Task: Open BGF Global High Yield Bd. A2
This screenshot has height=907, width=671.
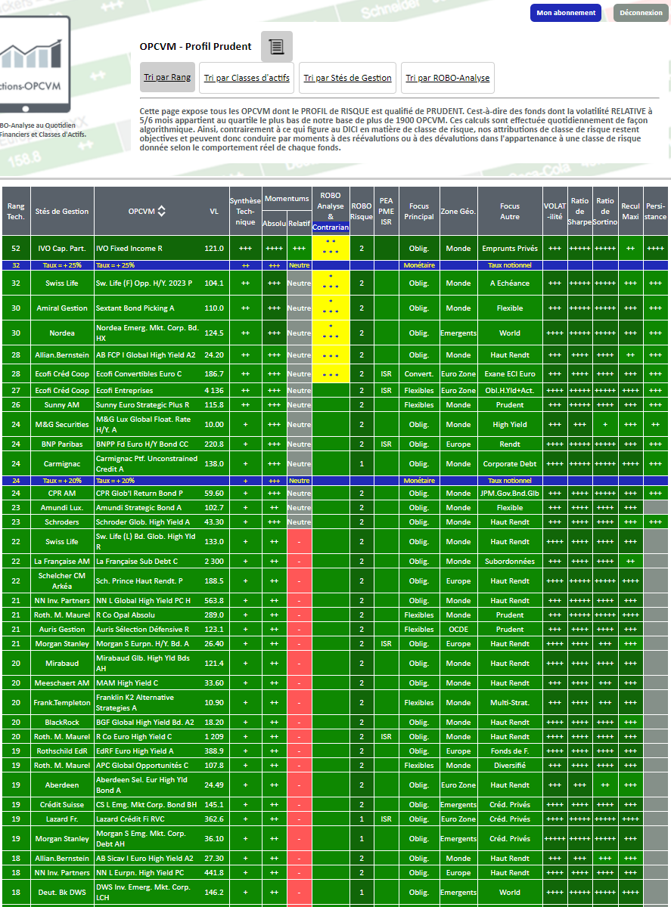Action: click(x=144, y=723)
